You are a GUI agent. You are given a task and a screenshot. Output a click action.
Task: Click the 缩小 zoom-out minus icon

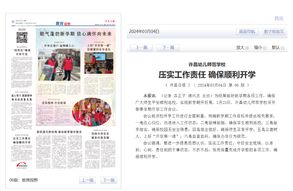(x=264, y=48)
